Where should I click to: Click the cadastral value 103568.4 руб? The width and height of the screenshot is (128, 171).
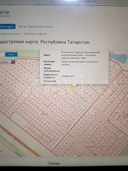point(68,76)
